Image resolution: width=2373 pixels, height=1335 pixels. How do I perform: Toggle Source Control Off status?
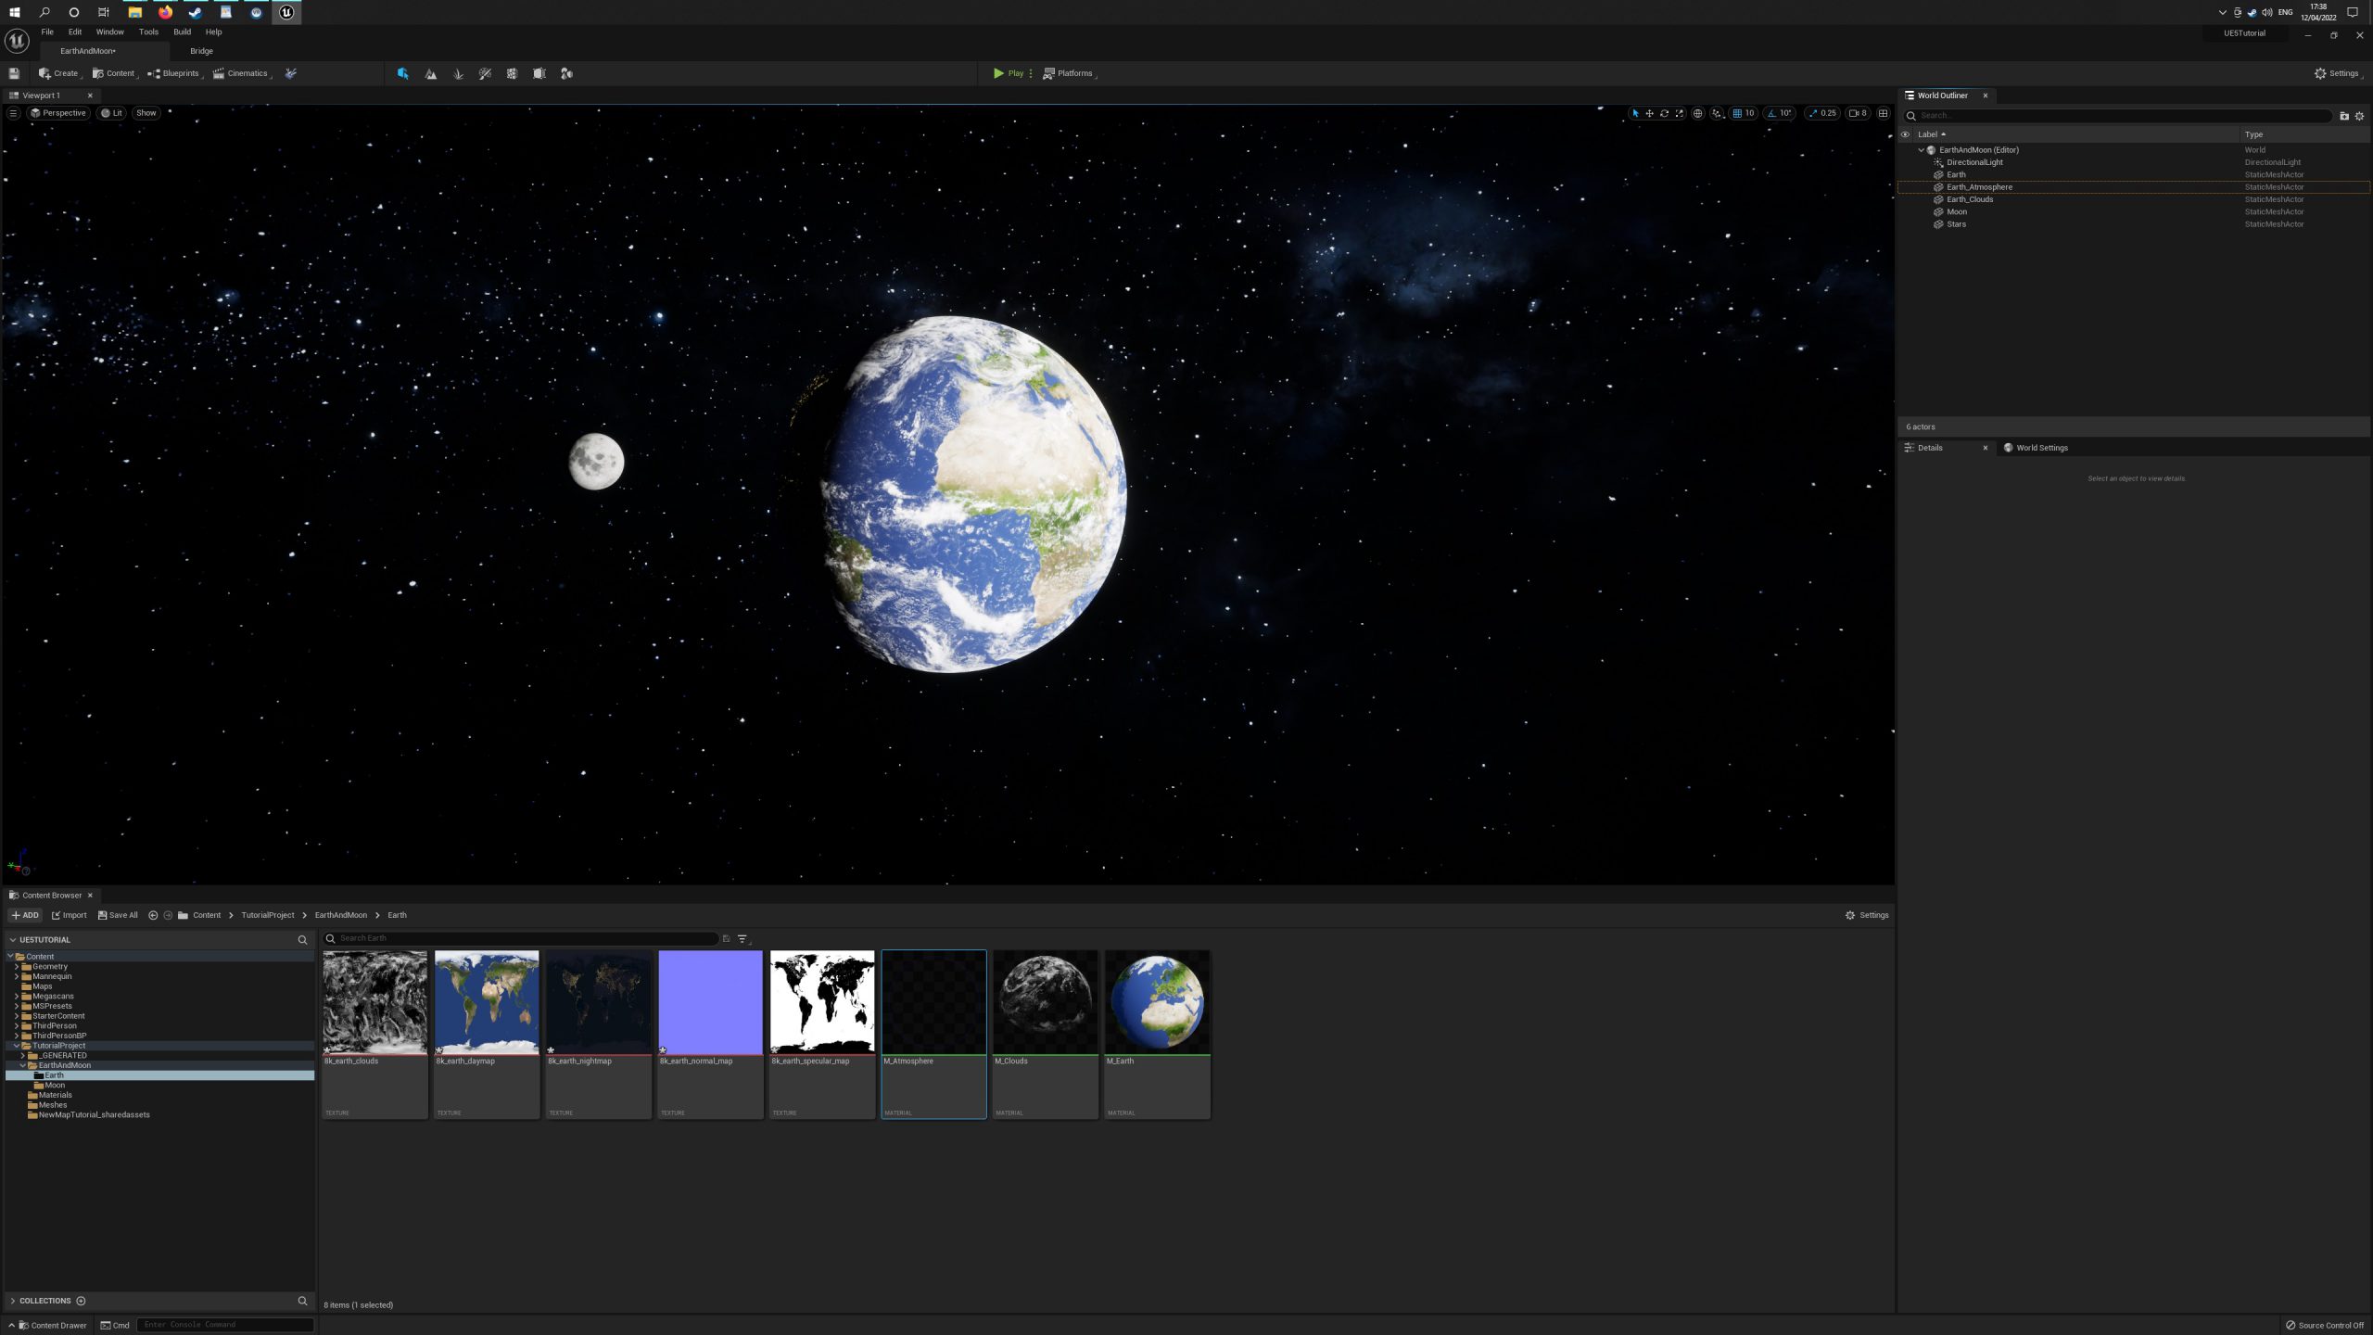(2325, 1325)
